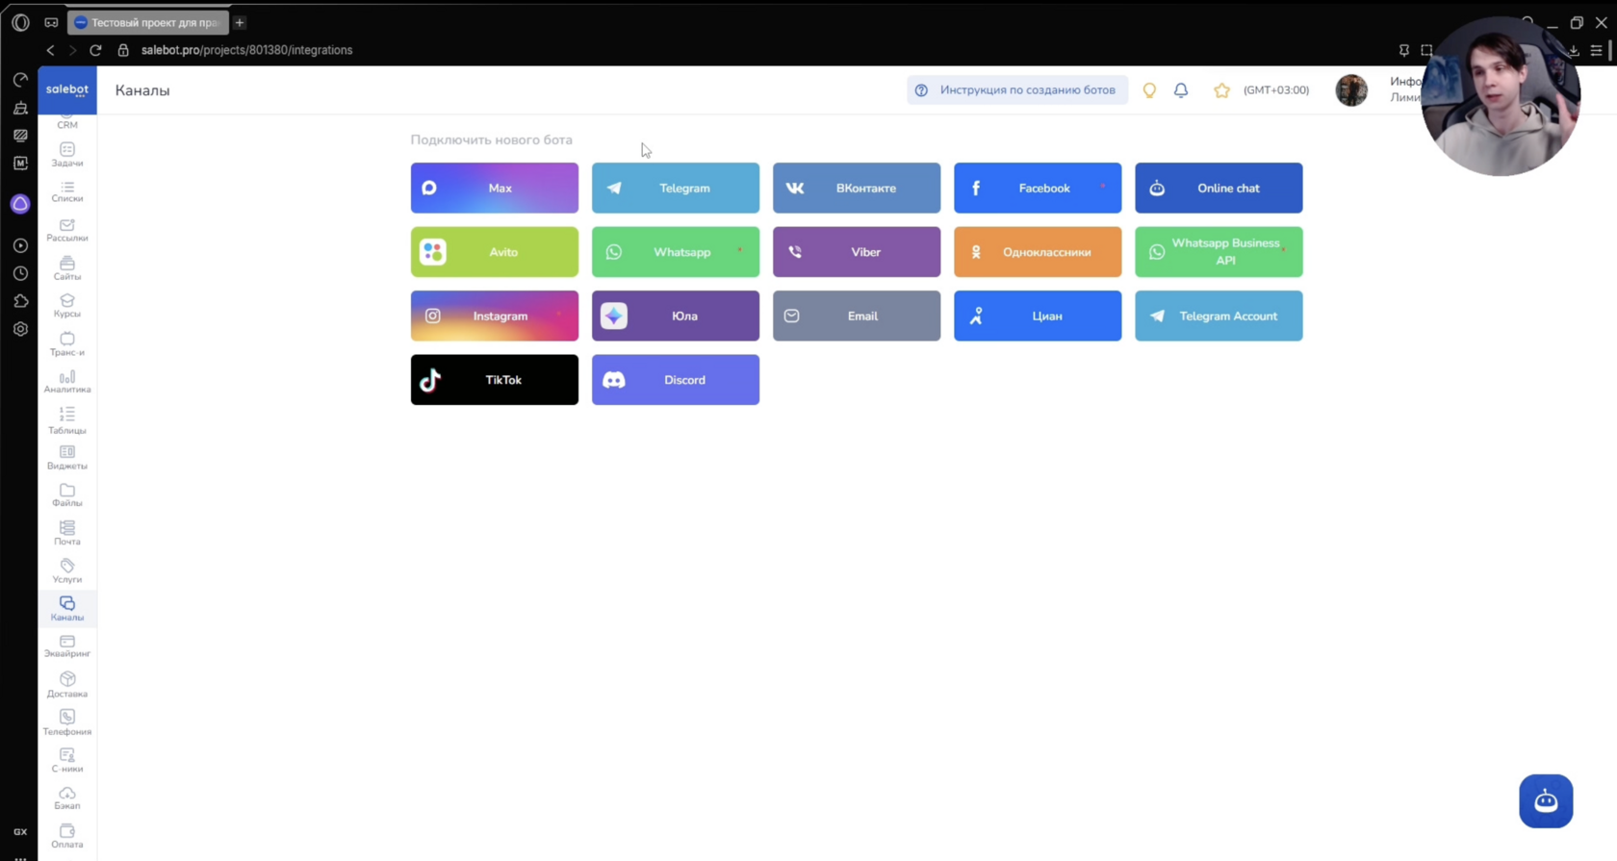The height and width of the screenshot is (861, 1617).
Task: Click the star icon in the header
Action: click(x=1221, y=90)
